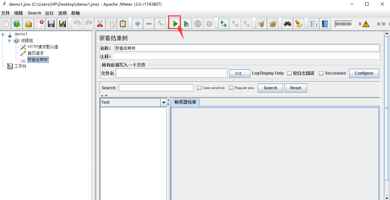Collapse all tree nodes with minus icon

click(x=149, y=24)
